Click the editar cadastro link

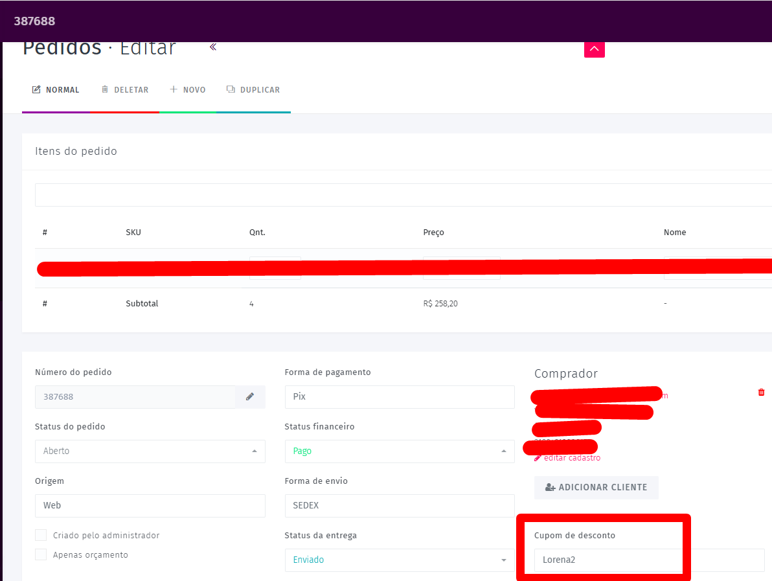pos(567,458)
